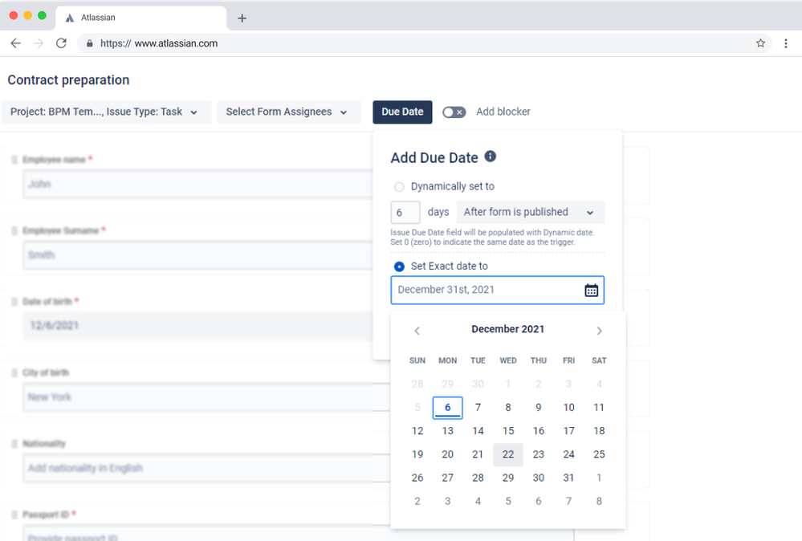Pick December 25 in calendar
Viewport: 802px width, 541px height.
(599, 454)
